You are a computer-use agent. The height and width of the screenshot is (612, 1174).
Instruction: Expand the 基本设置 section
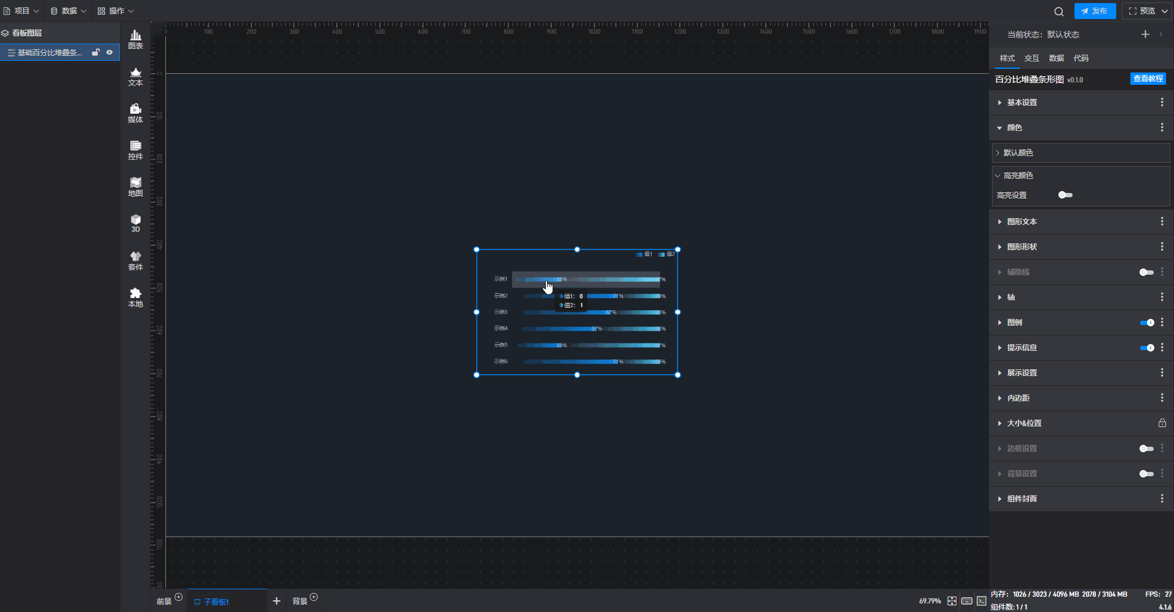(1022, 103)
